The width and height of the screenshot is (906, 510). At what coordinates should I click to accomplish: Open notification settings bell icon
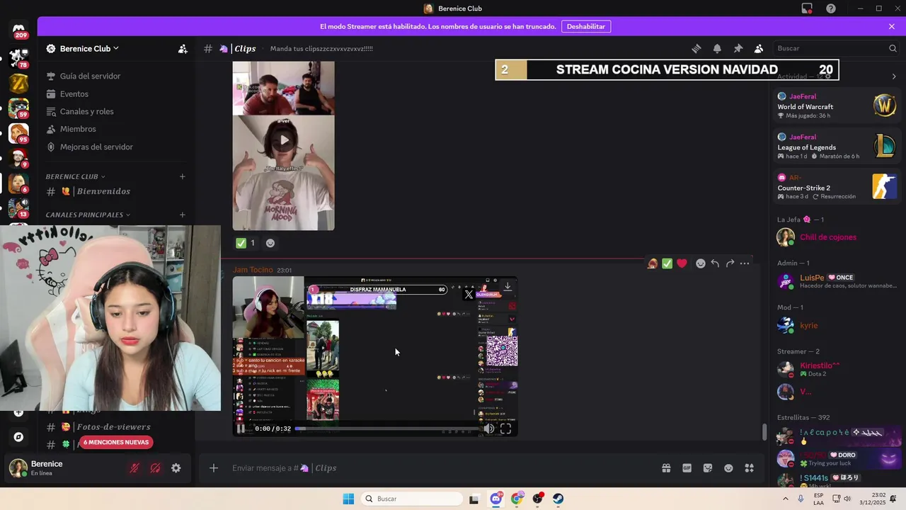(x=717, y=48)
